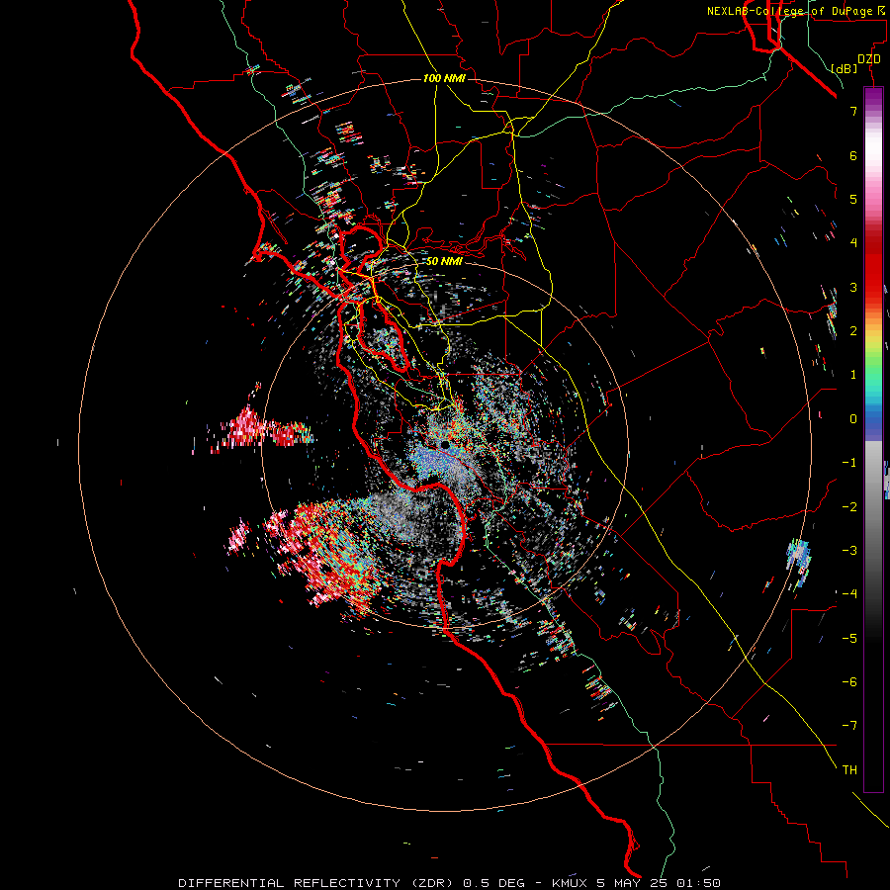Click the "DZD" label above the color scale

(x=869, y=59)
